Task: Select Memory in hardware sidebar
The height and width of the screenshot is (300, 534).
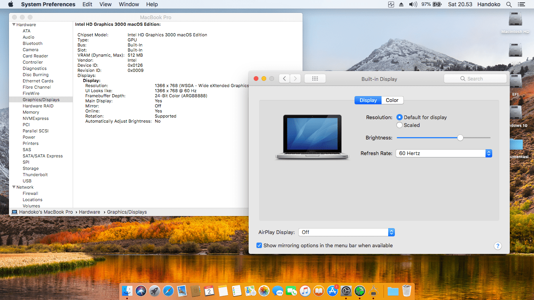Action: pyautogui.click(x=31, y=112)
